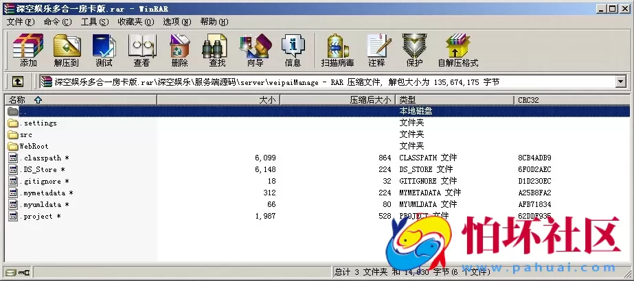Viewport: 634px width, 281px height.
Task: Open 自解压格式 (SFX) toolbar icon
Action: click(x=457, y=50)
